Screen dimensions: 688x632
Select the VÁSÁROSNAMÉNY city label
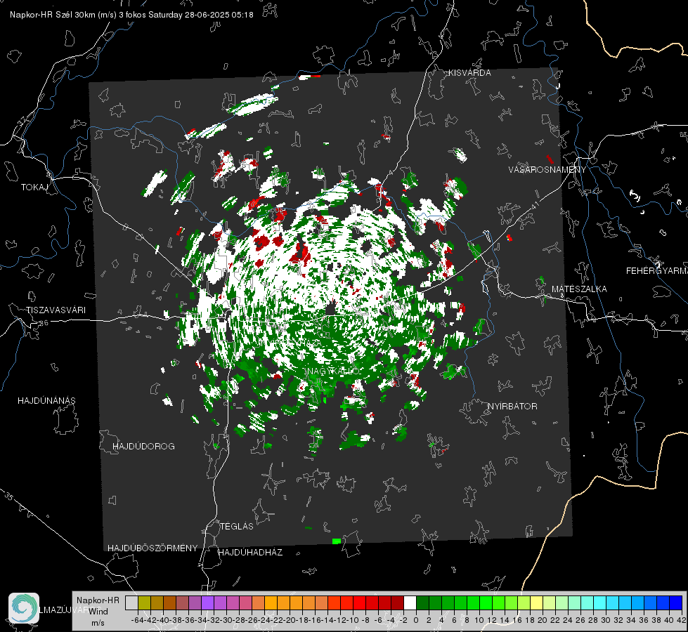(x=547, y=170)
